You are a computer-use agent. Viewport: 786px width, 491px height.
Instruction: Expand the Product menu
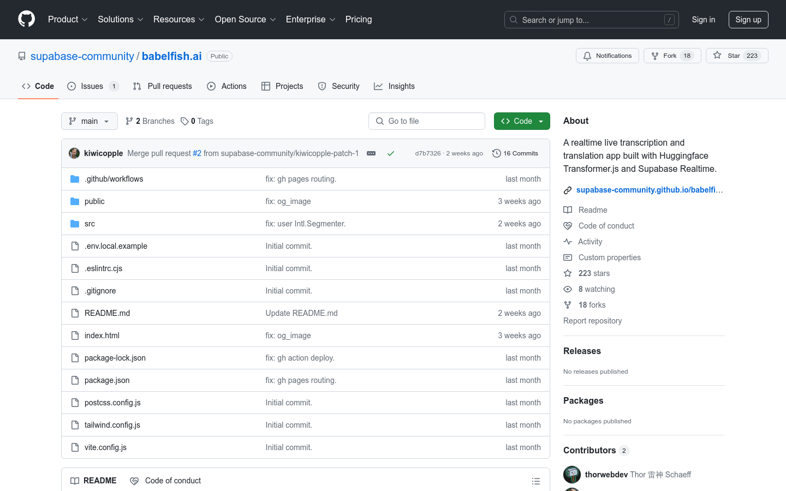point(68,19)
